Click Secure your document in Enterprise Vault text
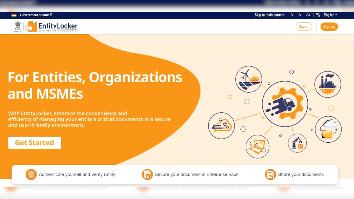The height and width of the screenshot is (199, 354). click(197, 175)
